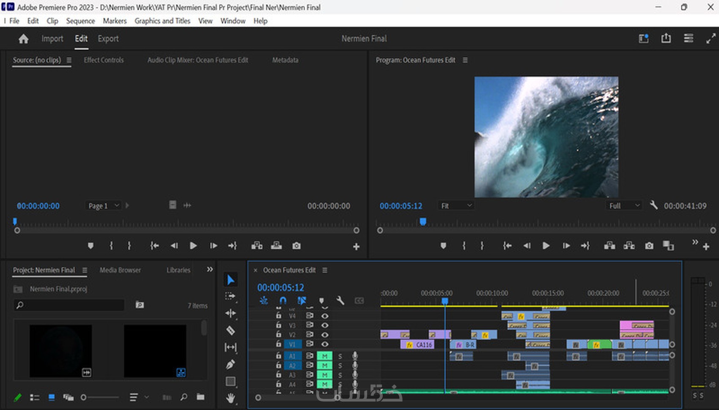719x410 pixels.
Task: Expand the Project panel overflow tabs chevron
Action: pos(210,270)
